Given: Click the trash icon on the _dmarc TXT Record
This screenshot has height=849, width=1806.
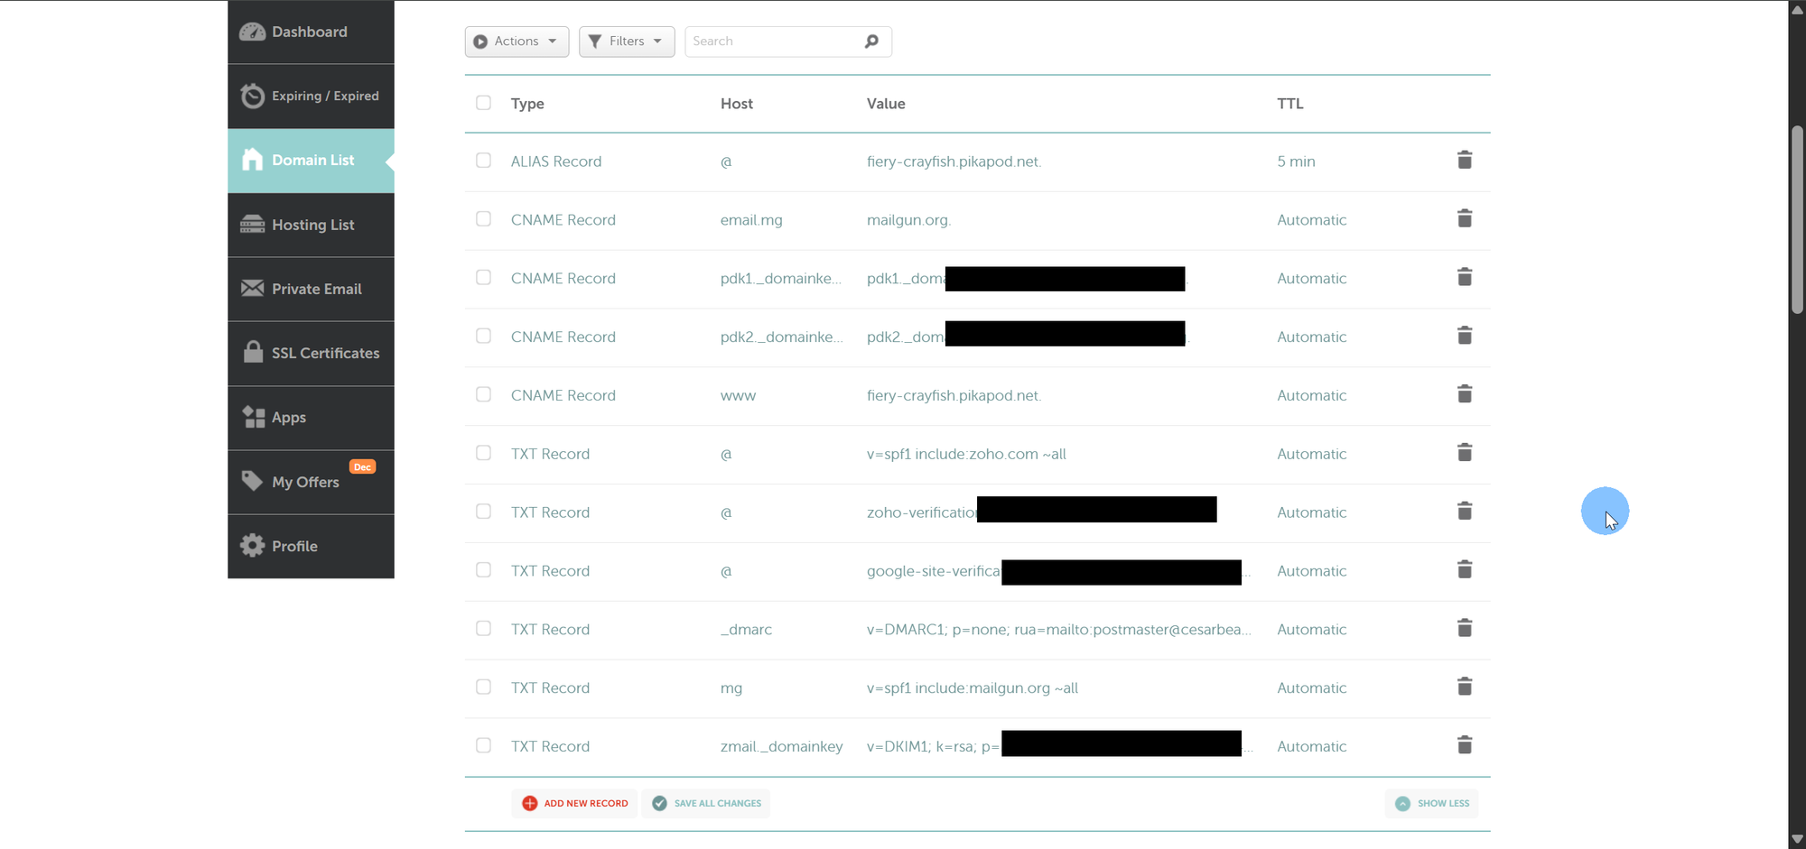Looking at the screenshot, I should (1465, 628).
